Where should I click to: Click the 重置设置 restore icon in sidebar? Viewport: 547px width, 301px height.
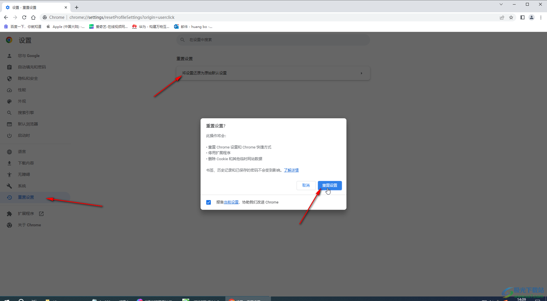[9, 197]
